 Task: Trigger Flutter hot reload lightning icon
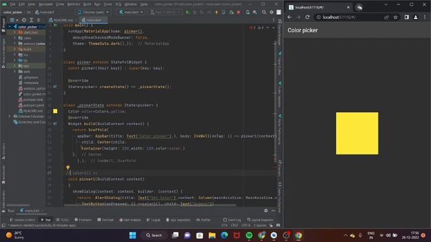(x=216, y=12)
